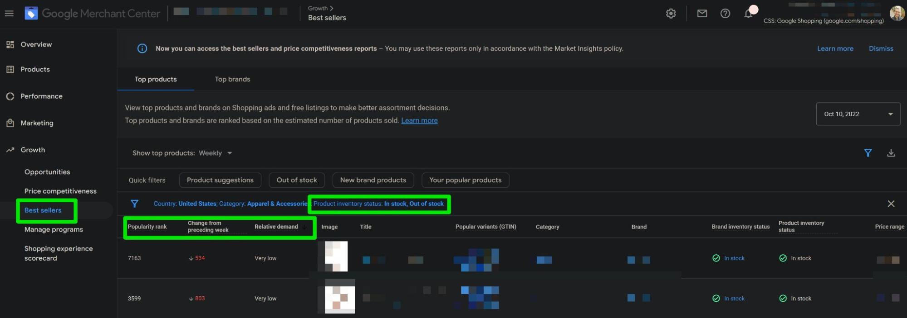Open the hamburger main menu

point(9,14)
